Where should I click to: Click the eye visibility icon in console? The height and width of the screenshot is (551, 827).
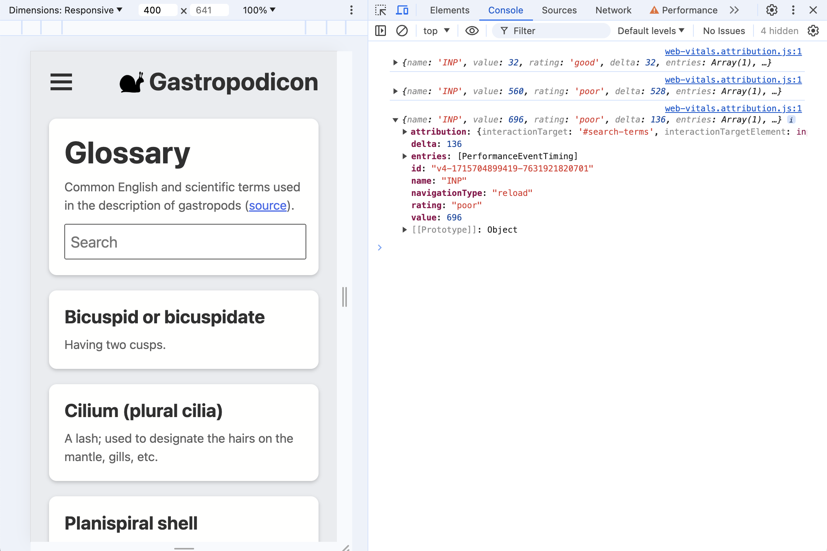(x=471, y=30)
